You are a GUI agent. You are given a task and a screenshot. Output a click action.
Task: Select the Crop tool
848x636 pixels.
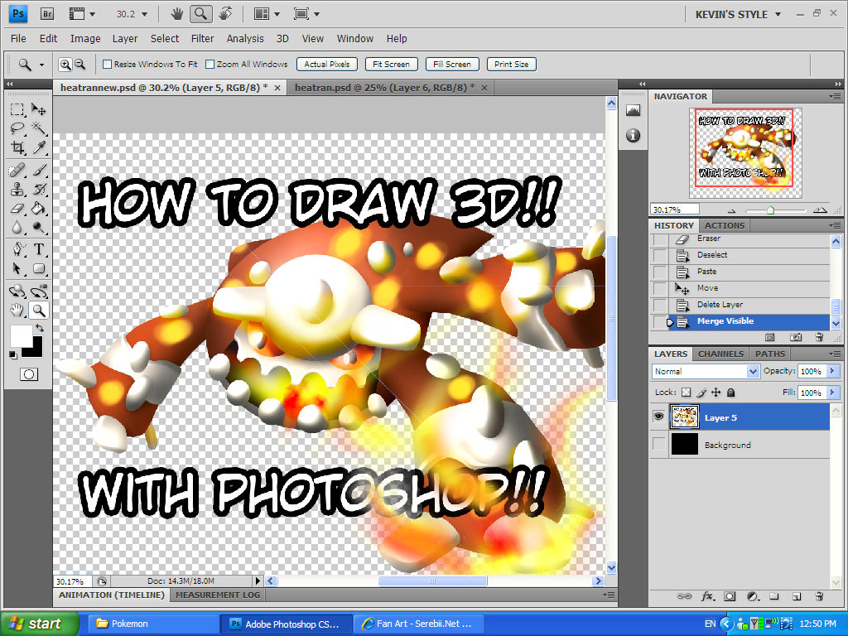point(18,148)
